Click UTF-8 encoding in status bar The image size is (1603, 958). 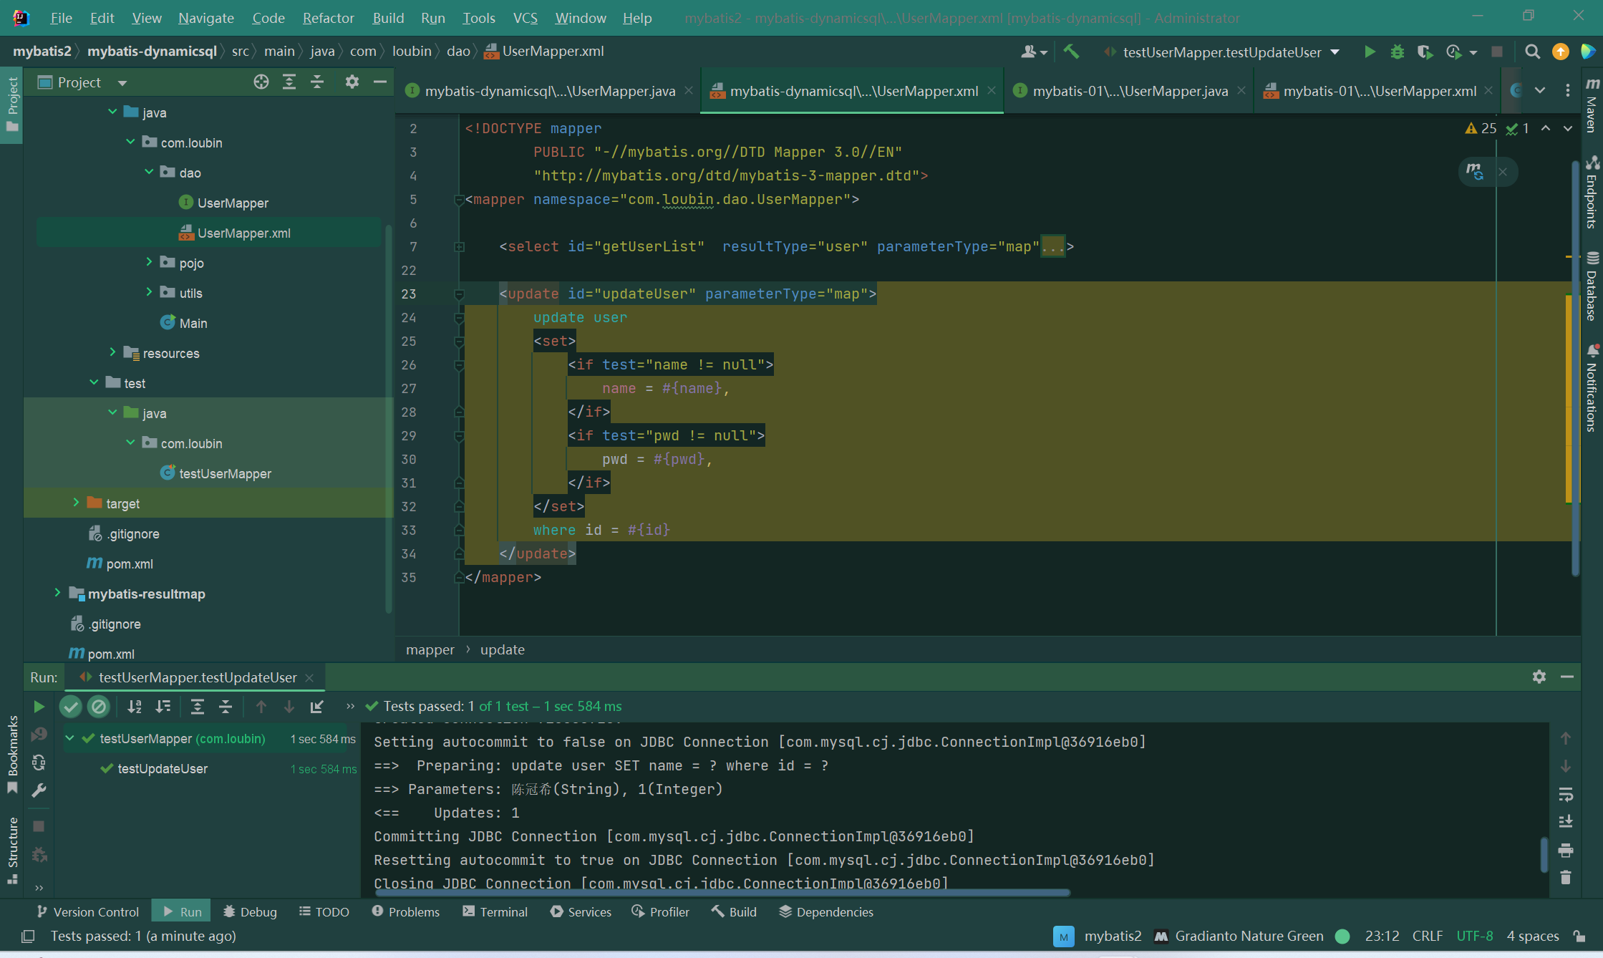(1474, 936)
